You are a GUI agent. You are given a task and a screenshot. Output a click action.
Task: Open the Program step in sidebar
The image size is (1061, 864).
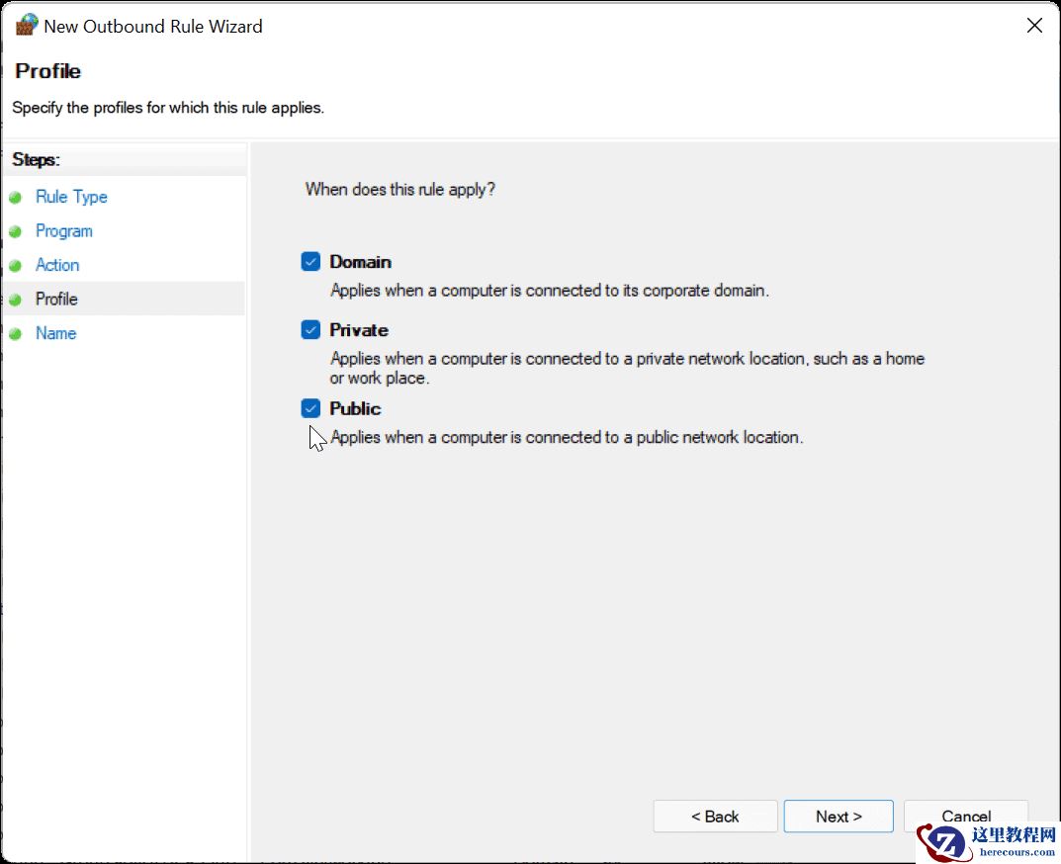pyautogui.click(x=63, y=231)
